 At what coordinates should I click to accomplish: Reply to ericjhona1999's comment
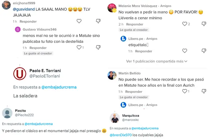click(28, 21)
